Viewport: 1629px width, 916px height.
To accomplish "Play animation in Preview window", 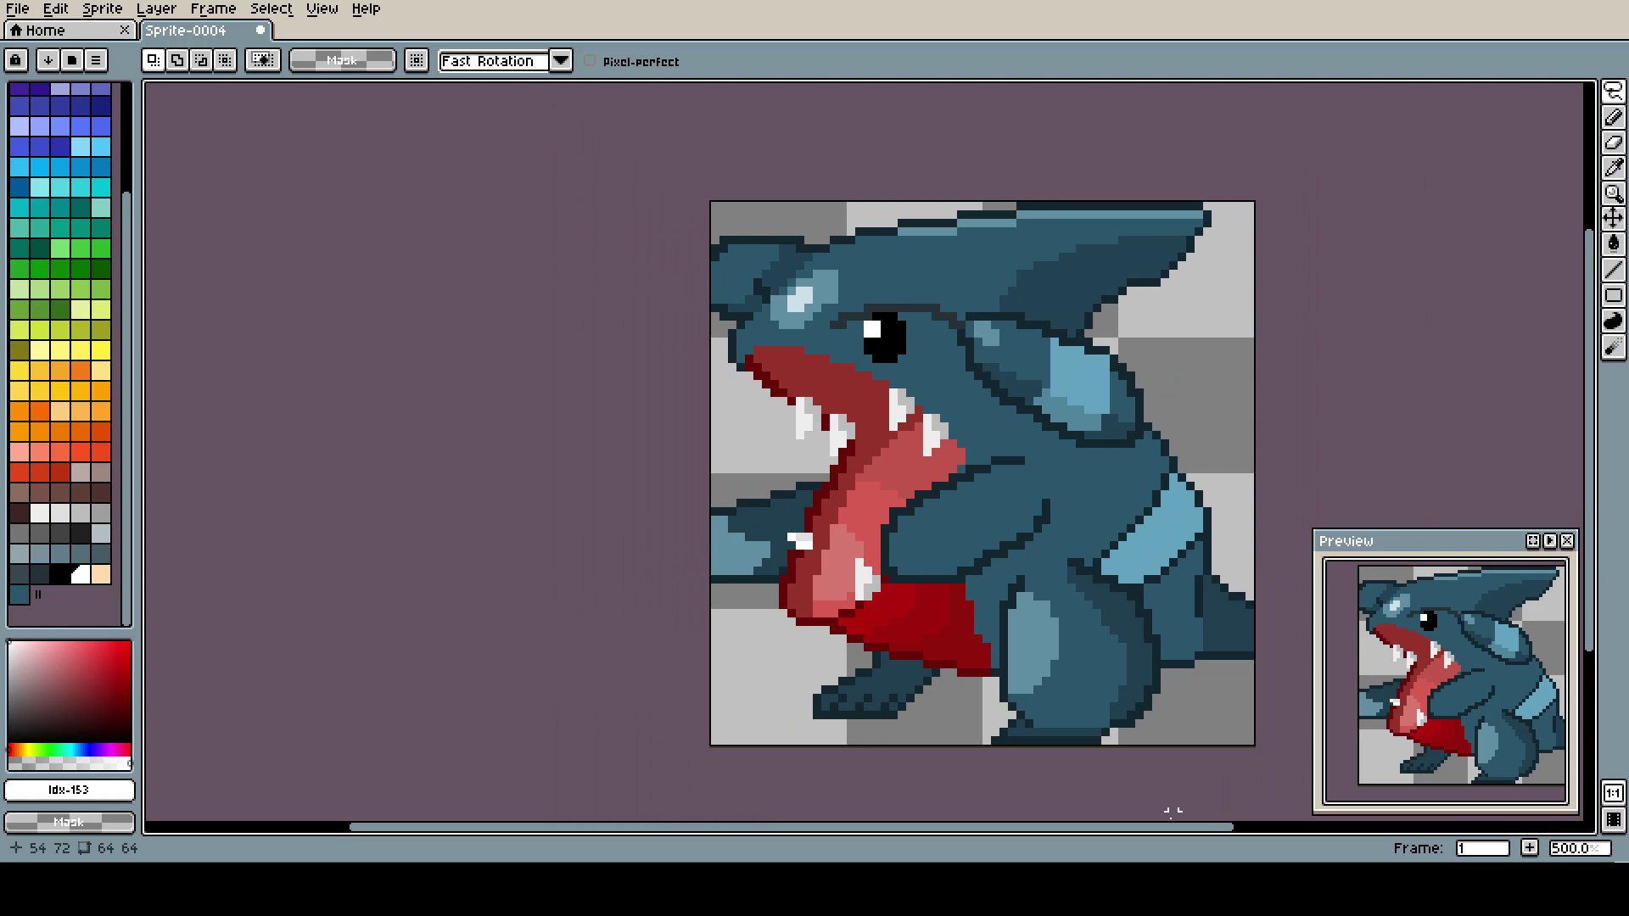I will (1550, 540).
